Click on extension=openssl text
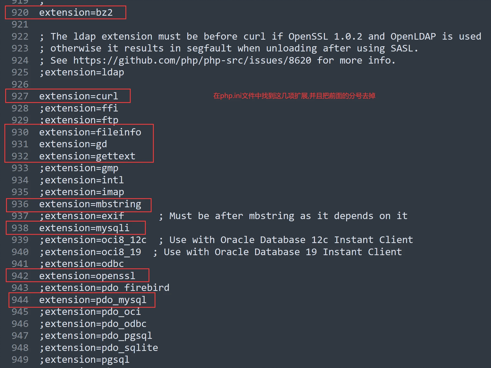This screenshot has width=491, height=368. [87, 276]
